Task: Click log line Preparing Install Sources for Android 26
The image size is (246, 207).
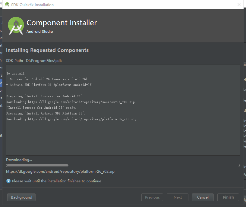Action: coord(45,96)
